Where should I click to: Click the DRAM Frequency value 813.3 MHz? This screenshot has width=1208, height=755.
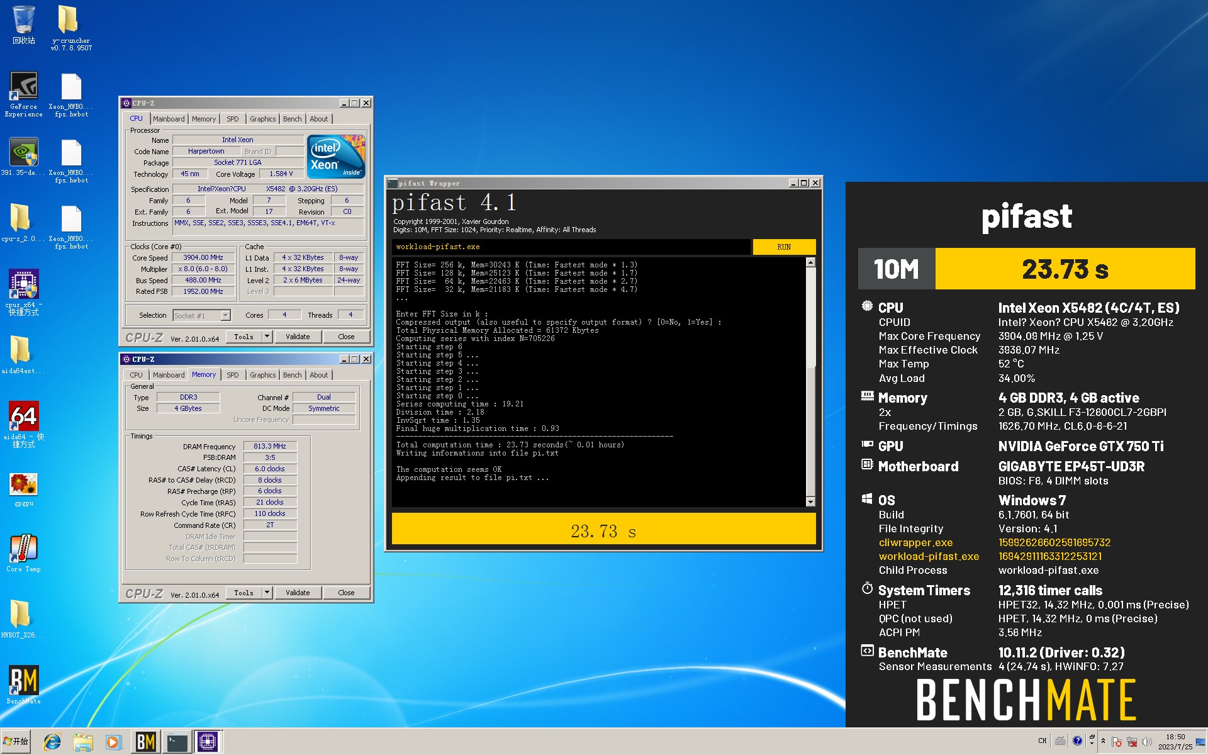[x=270, y=446]
